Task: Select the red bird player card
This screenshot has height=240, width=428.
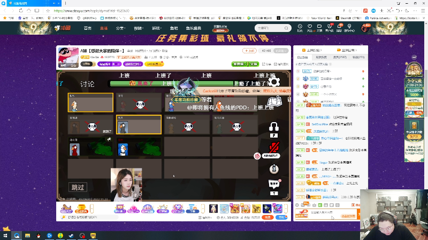Action: pos(90,147)
